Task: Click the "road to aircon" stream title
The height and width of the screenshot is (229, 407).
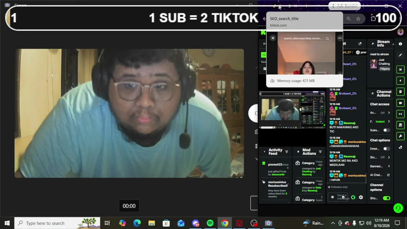Action: [379, 54]
